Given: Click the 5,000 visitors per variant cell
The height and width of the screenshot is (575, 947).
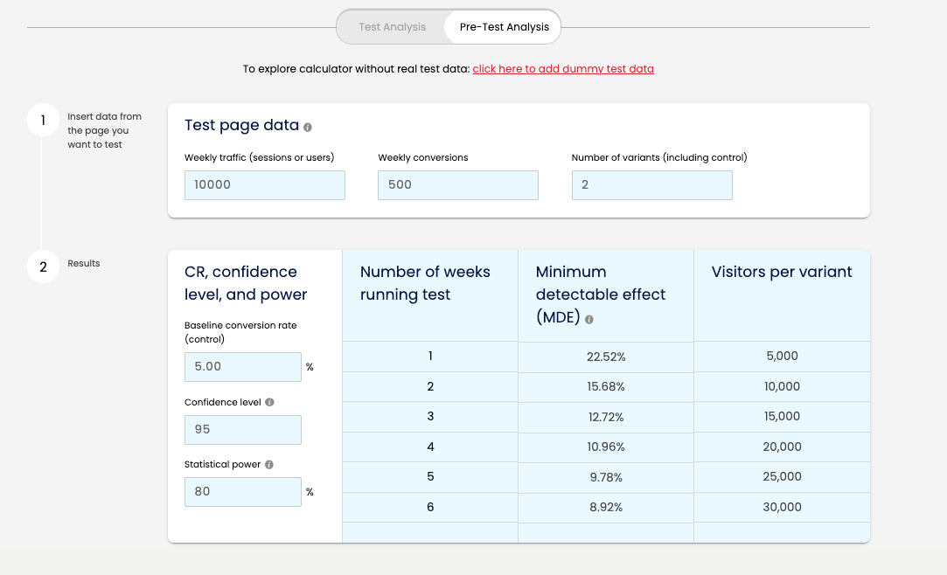Looking at the screenshot, I should pos(782,356).
